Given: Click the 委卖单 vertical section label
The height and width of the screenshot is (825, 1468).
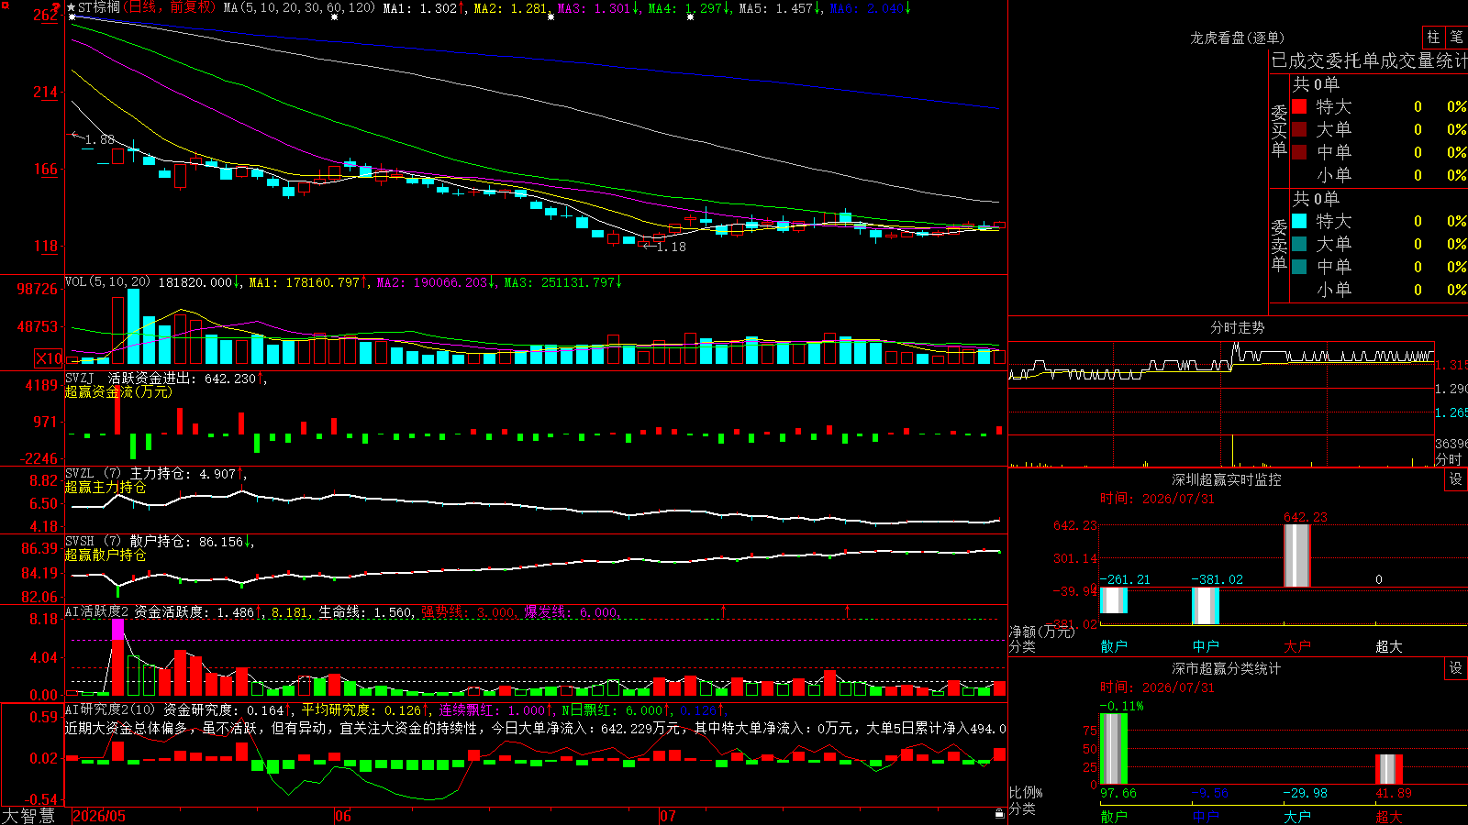Looking at the screenshot, I should pos(1279,244).
